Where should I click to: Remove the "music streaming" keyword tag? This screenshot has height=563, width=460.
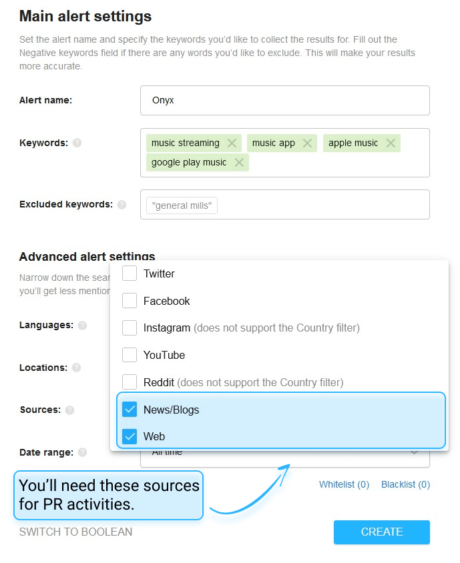point(232,143)
